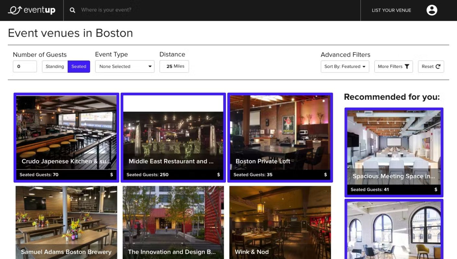Open Crudo Japenese Kitchen venue card
This screenshot has height=259, width=457.
66,138
